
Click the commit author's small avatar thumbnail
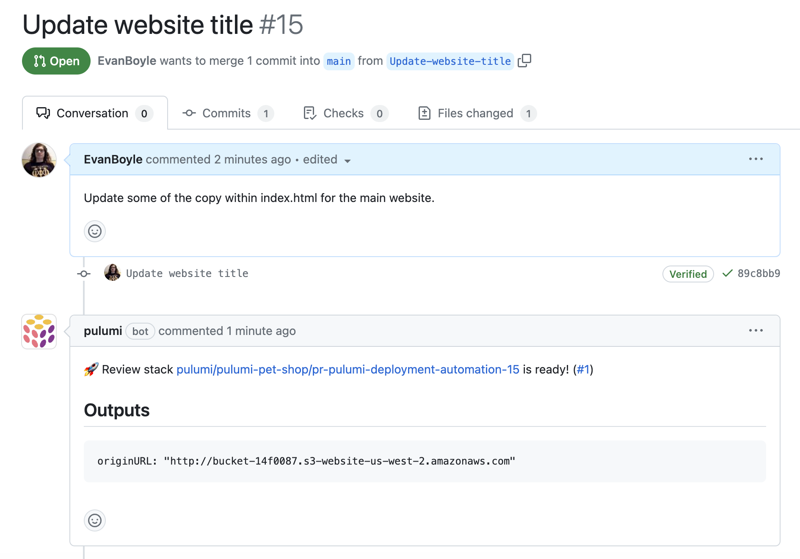(112, 273)
